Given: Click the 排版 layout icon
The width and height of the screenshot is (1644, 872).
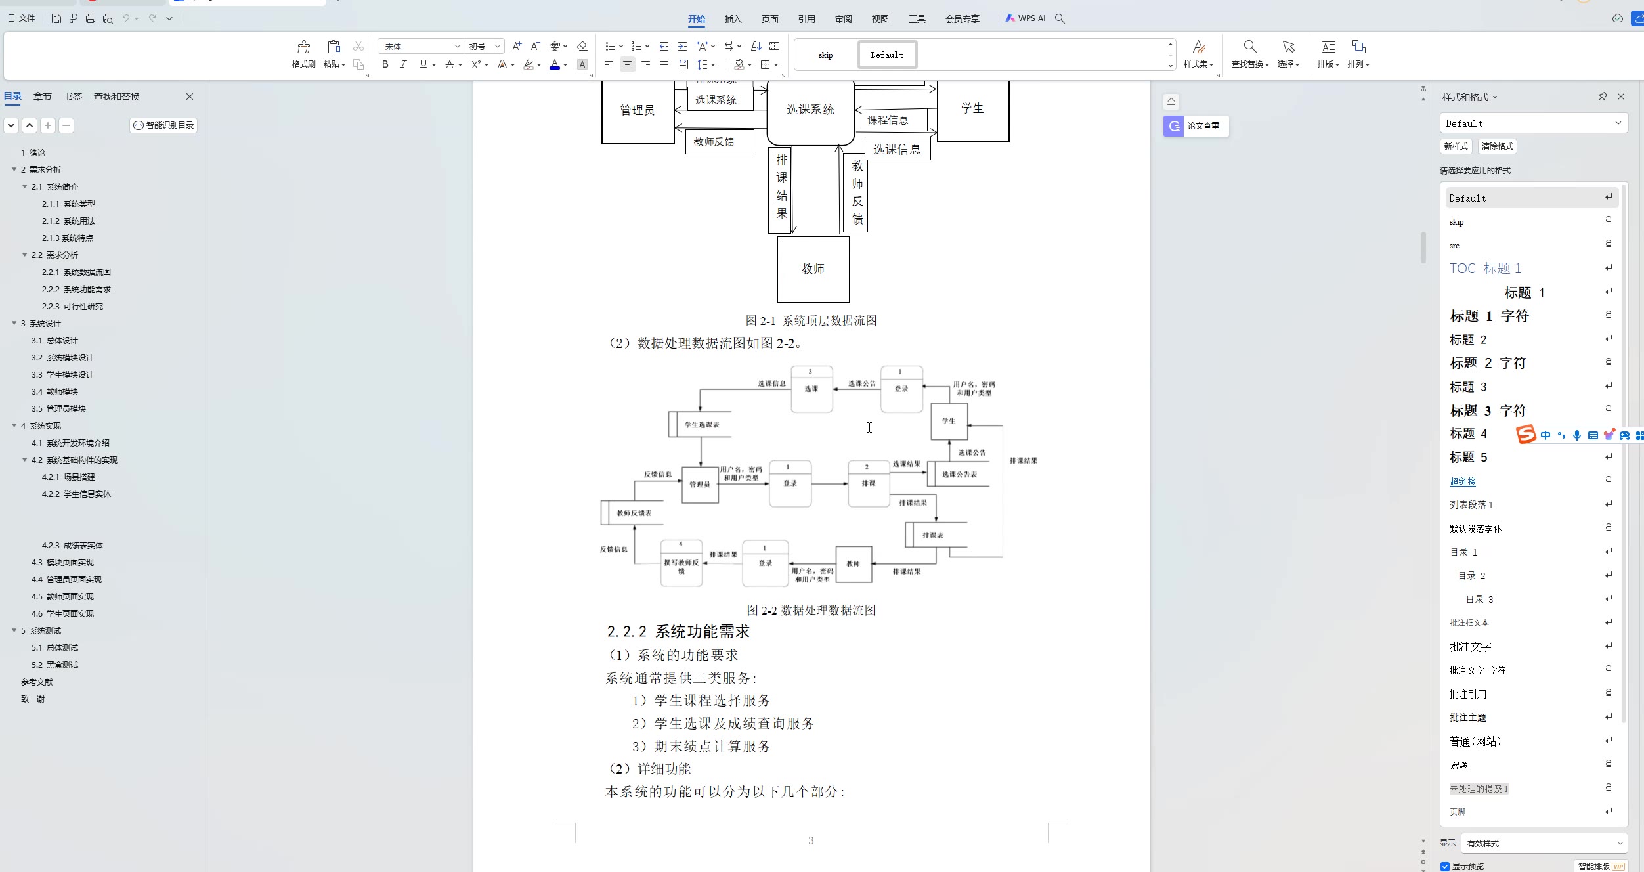Looking at the screenshot, I should [x=1328, y=47].
